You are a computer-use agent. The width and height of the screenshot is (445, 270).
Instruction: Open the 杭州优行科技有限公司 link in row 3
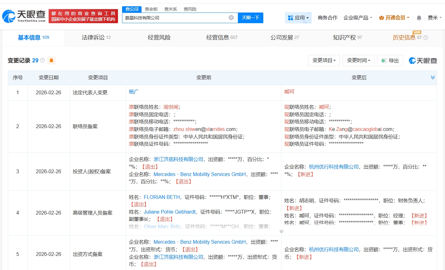coord(334,167)
